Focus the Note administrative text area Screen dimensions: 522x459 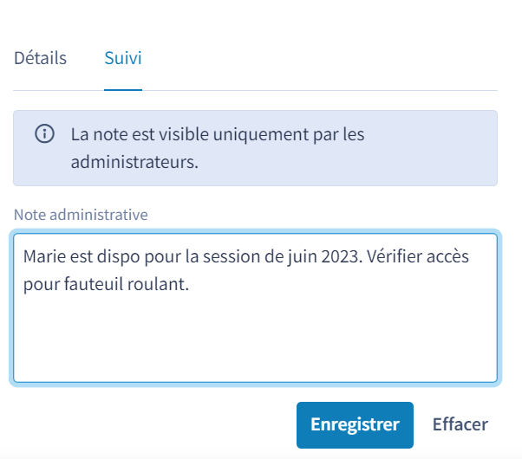255,307
